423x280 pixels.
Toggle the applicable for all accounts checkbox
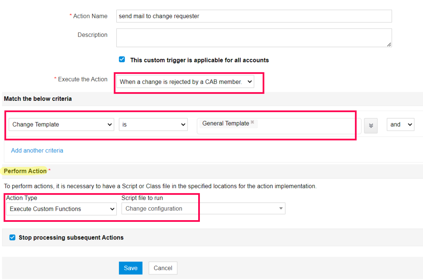point(122,60)
